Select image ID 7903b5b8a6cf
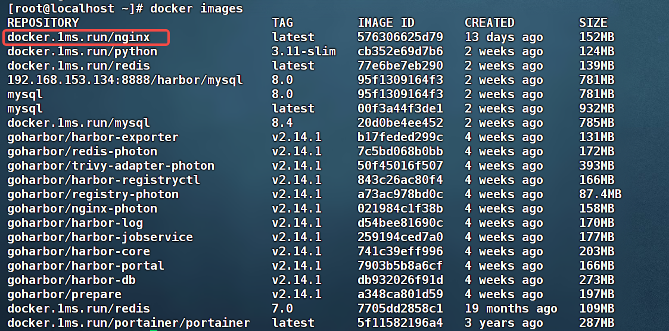Screen dimensions: 669x331 (x=400, y=266)
